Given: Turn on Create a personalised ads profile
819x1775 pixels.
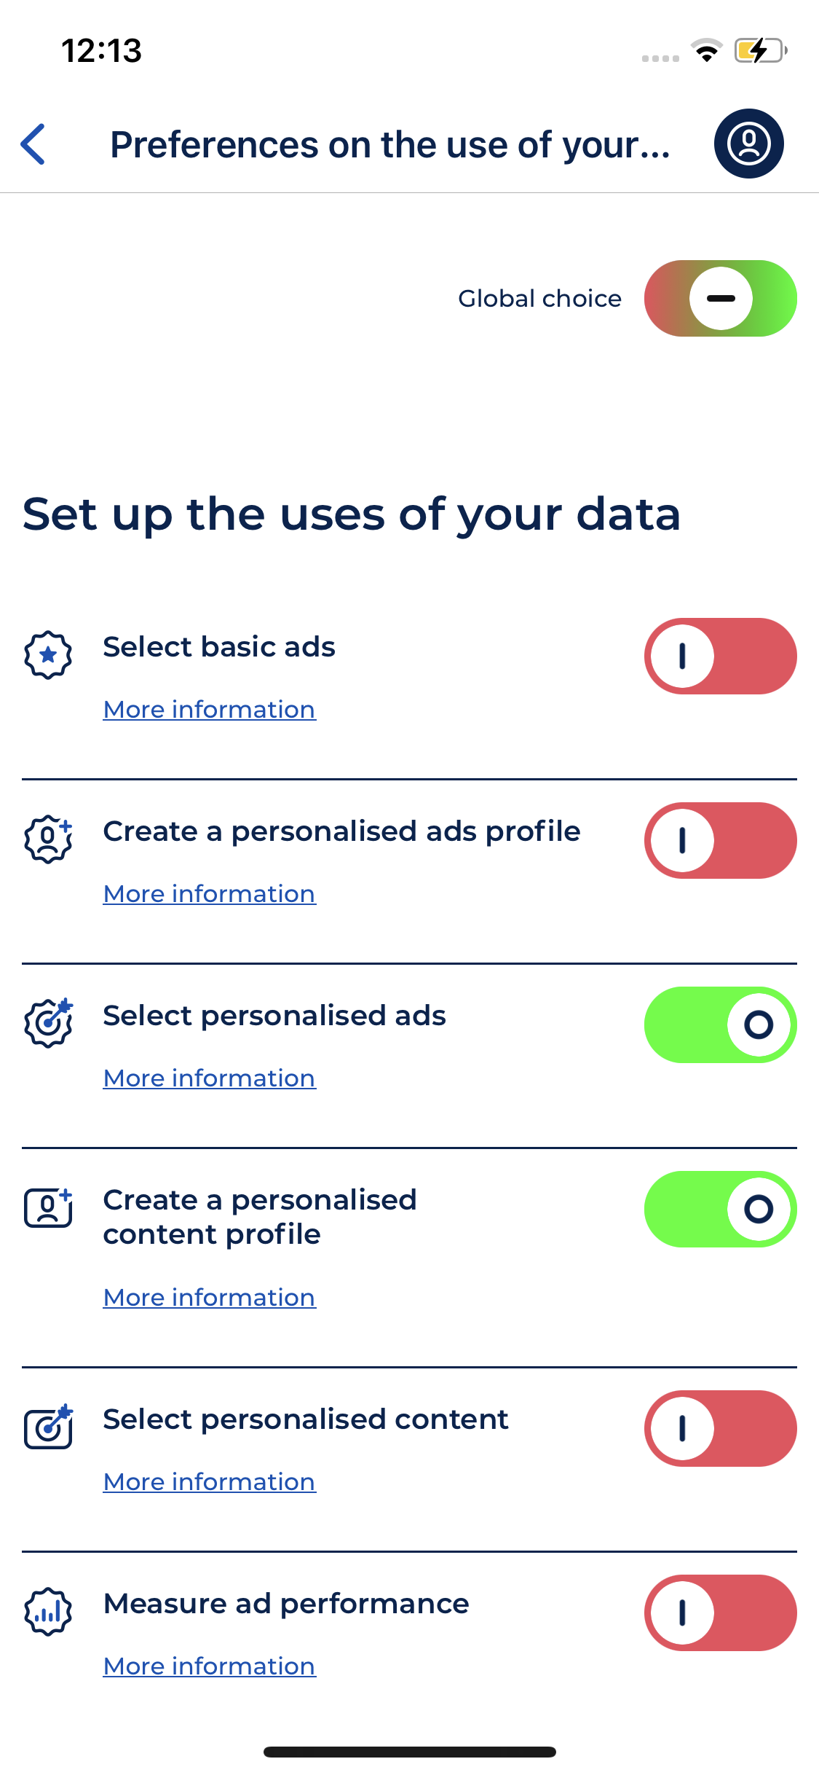Looking at the screenshot, I should coord(720,841).
